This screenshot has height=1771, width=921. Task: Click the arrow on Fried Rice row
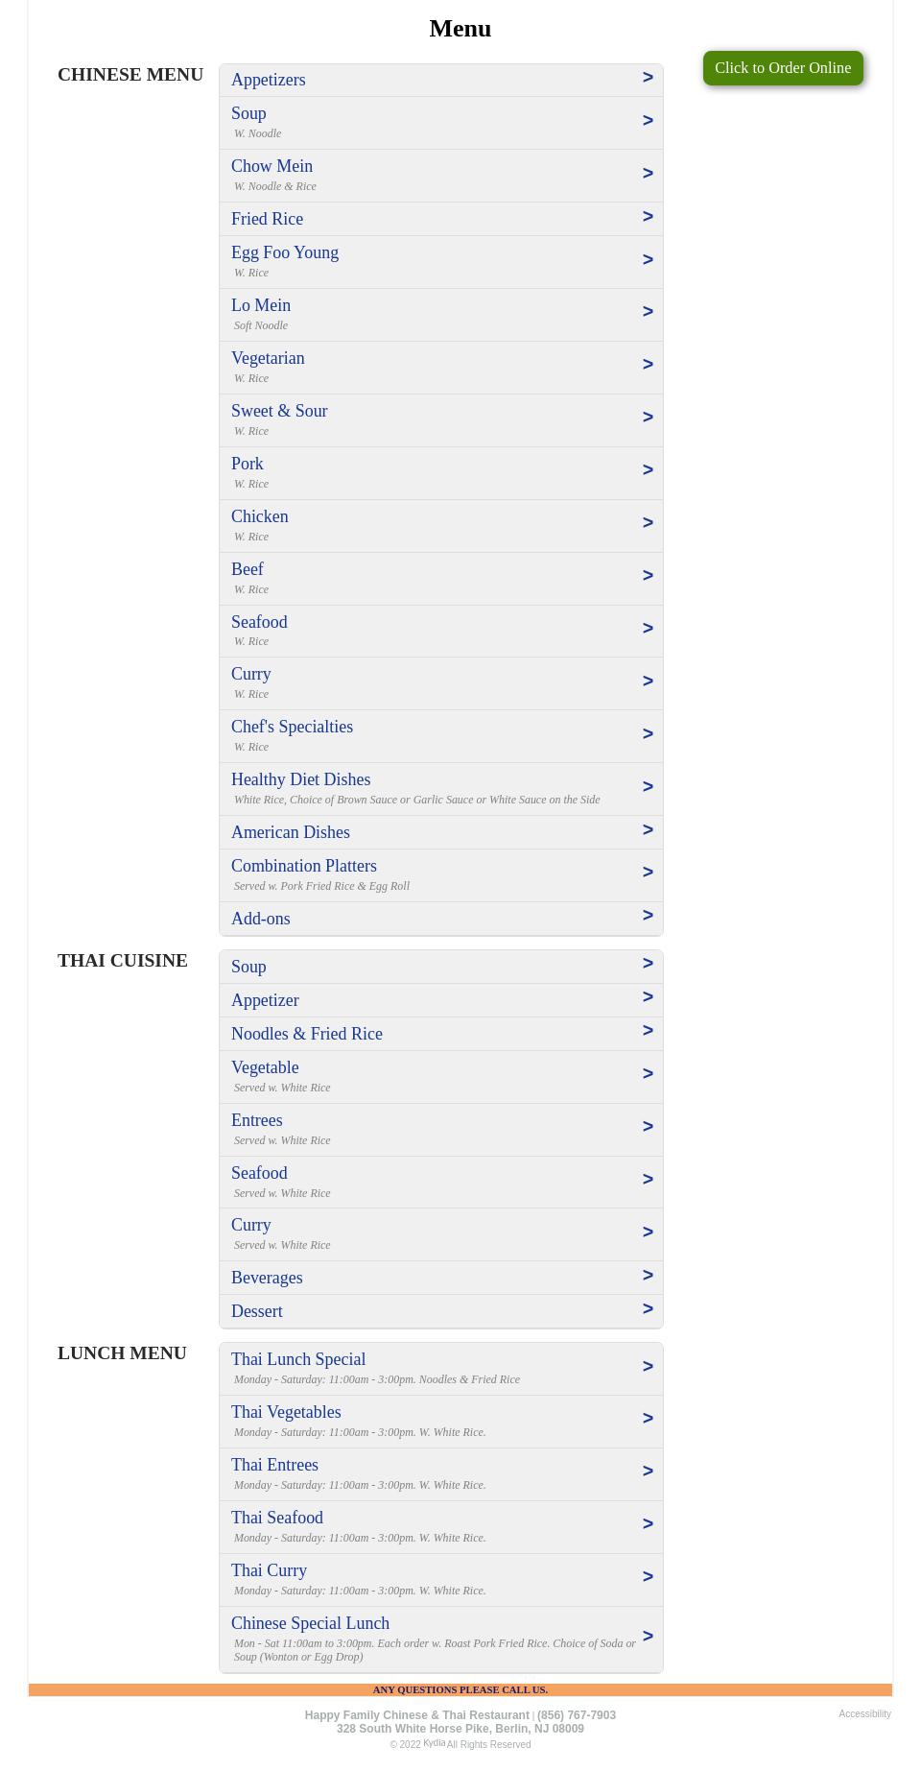648,218
